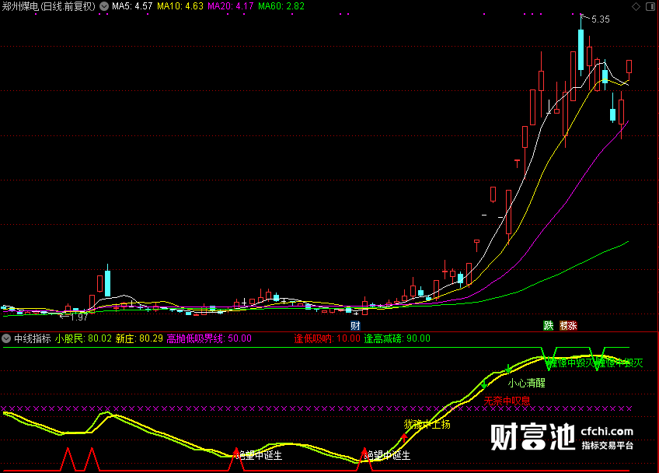Click the green 跌 marker below the chart

(x=548, y=325)
